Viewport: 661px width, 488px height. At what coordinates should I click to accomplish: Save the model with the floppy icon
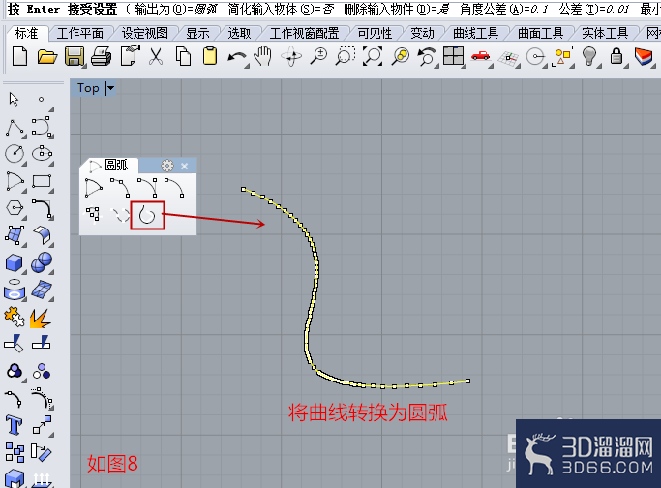(x=75, y=56)
